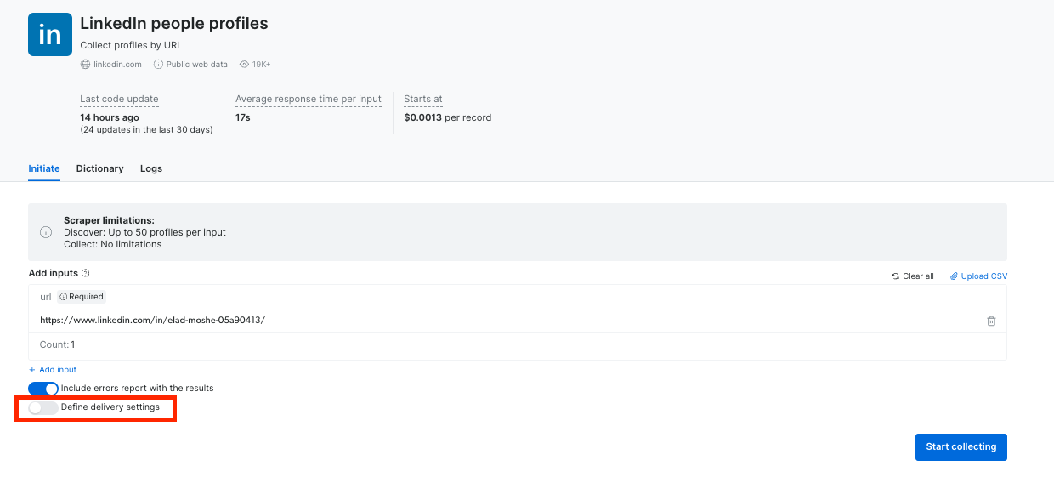Delete the URL input row with trash icon
Viewport: 1054px width, 489px height.
pos(991,321)
